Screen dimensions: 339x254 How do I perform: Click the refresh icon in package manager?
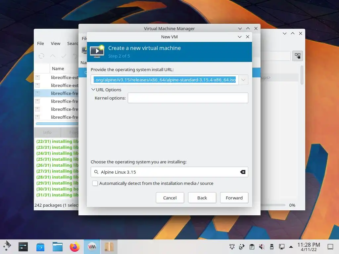41,56
